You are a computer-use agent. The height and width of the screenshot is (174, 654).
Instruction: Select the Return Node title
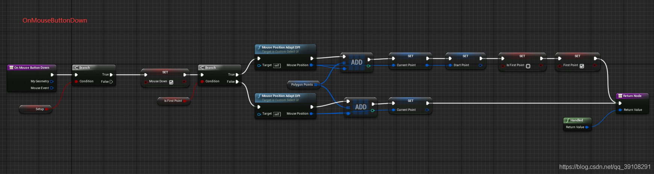coord(632,96)
